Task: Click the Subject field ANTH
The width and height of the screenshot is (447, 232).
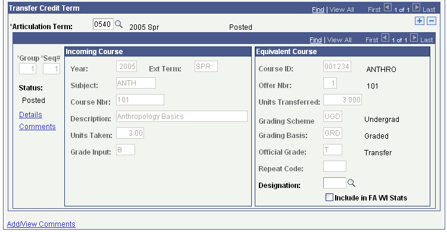Action: pyautogui.click(x=136, y=83)
